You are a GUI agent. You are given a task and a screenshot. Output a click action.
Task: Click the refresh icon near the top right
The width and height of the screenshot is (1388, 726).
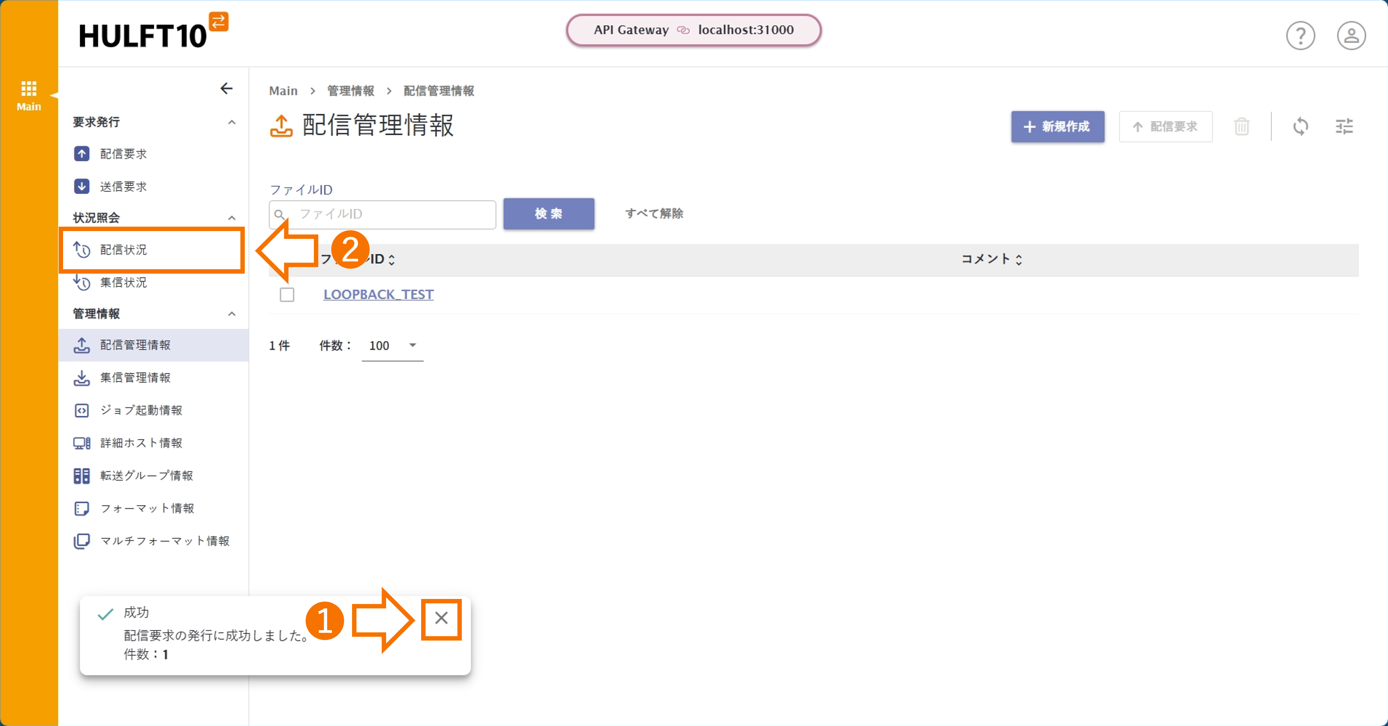1301,126
